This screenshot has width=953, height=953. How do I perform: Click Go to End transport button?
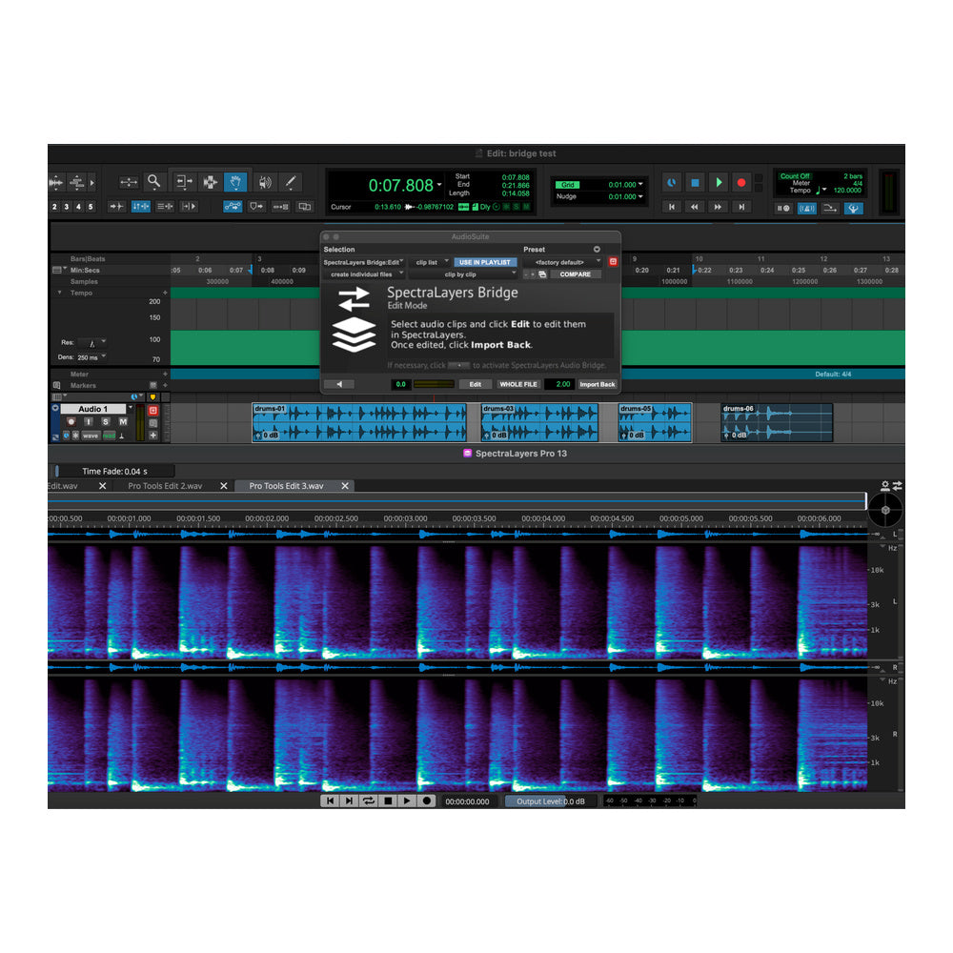point(741,207)
